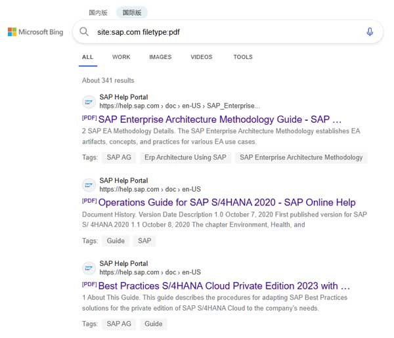Open the VIDEOS tab
Viewport: 394px width, 338px height.
[202, 57]
